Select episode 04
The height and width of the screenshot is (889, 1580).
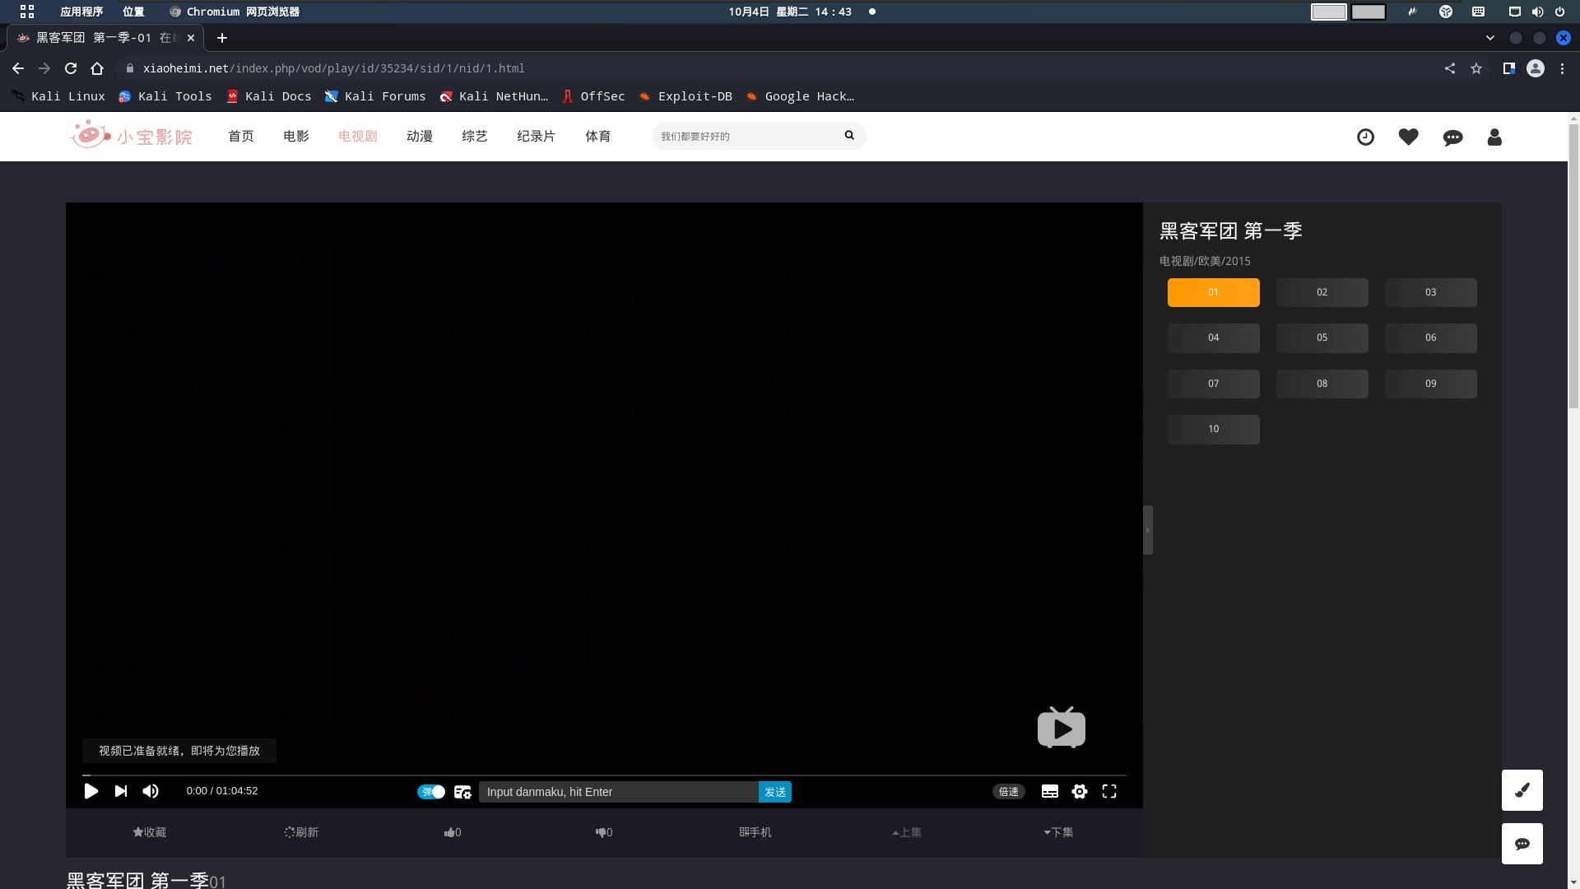click(1214, 337)
